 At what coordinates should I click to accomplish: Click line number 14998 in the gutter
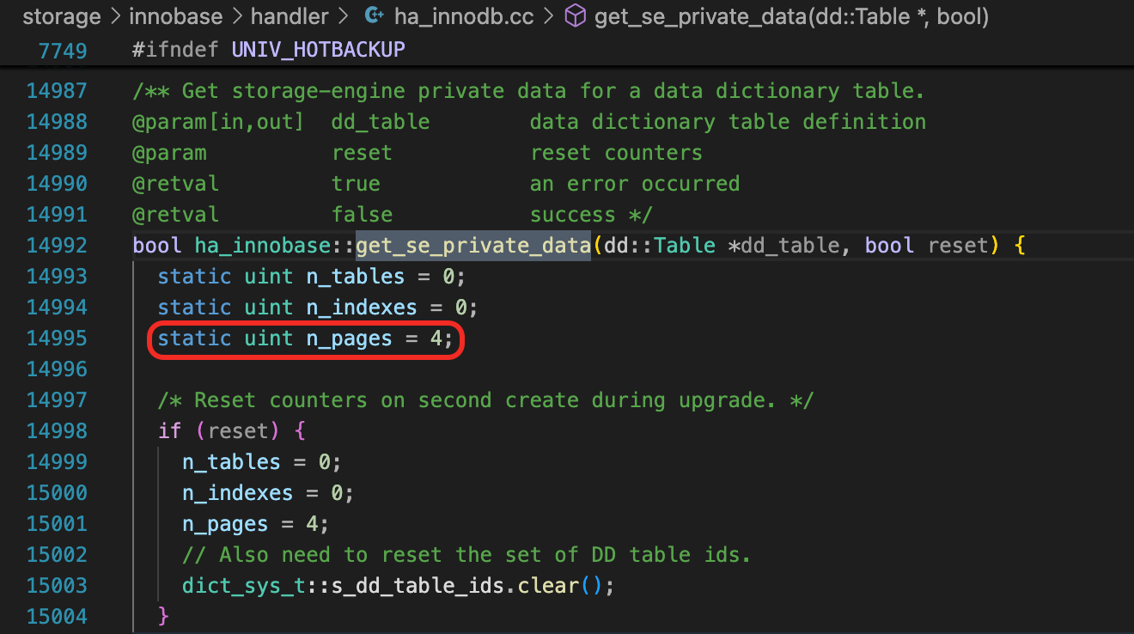click(57, 431)
